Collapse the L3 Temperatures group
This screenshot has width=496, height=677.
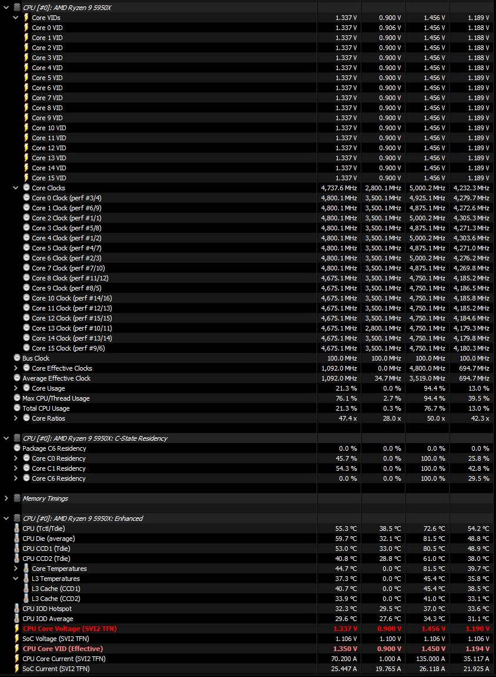coord(15,579)
